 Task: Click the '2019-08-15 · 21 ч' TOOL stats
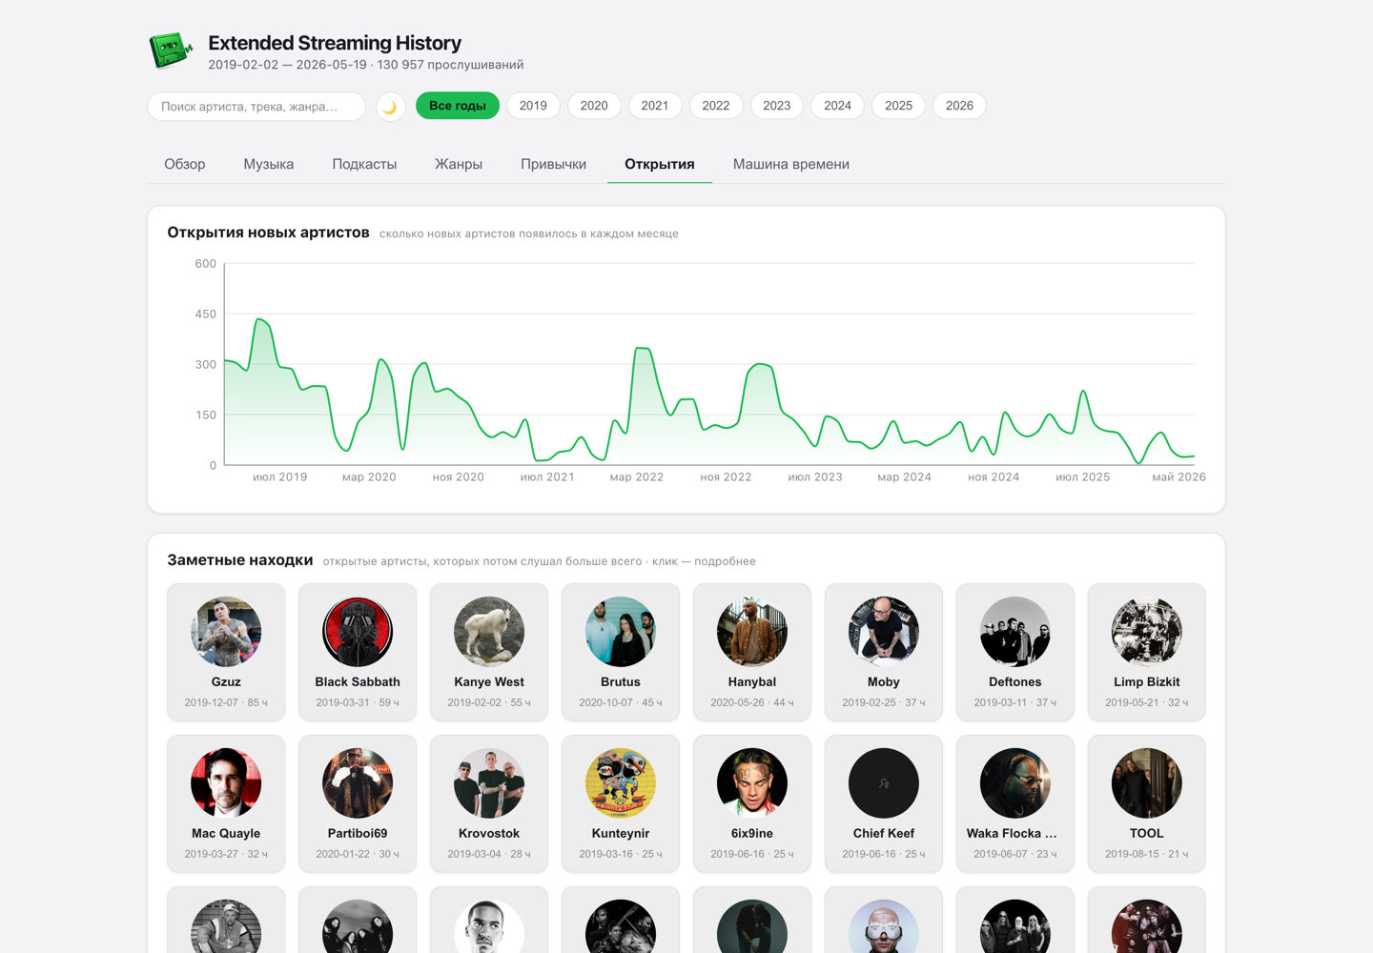1147,855
